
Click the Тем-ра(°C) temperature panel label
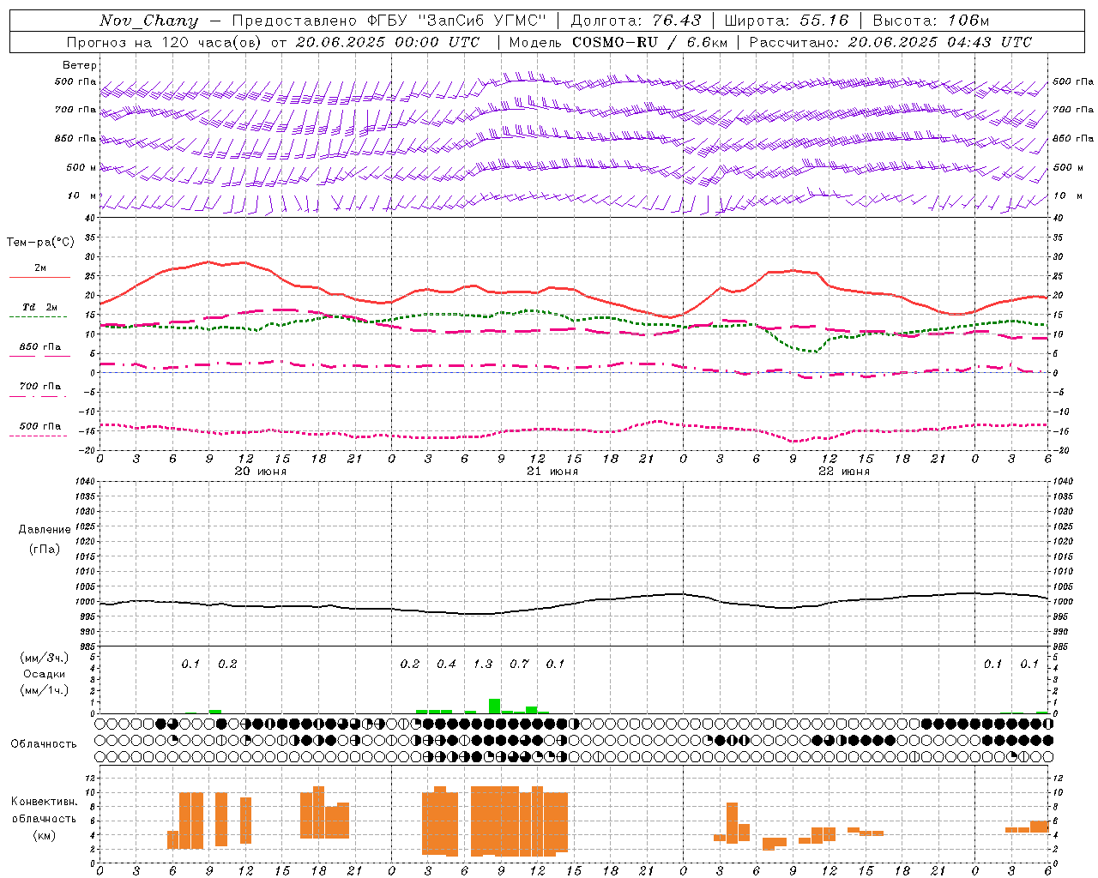[x=40, y=243]
